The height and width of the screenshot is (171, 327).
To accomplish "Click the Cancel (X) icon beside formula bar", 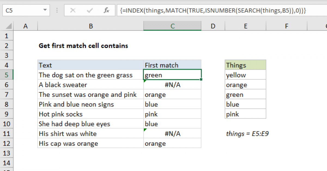I will click(72, 11).
